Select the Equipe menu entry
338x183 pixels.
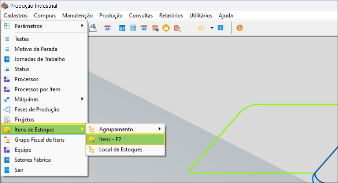point(44,150)
